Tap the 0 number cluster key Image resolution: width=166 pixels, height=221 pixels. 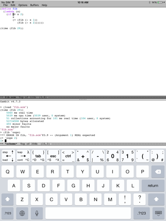[x=113, y=156]
